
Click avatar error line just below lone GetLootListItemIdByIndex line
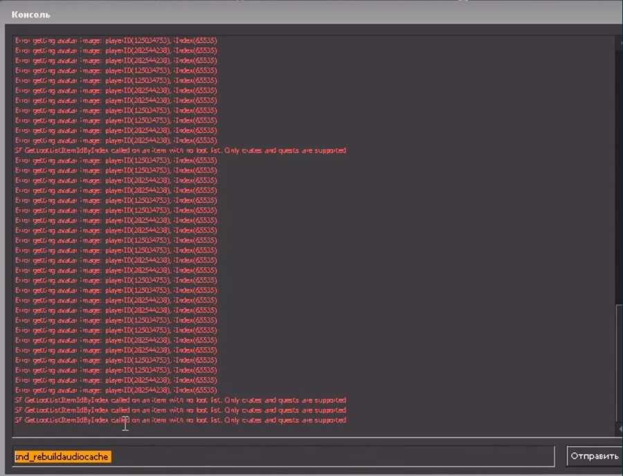[x=116, y=161]
